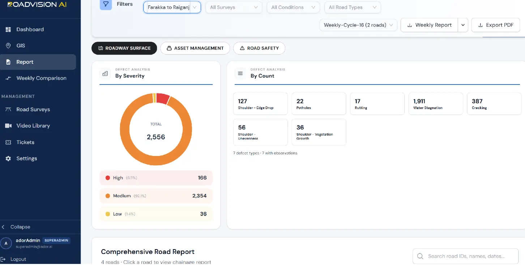Click the adorAdmin avatar circle
The image size is (525, 265).
click(x=6, y=243)
